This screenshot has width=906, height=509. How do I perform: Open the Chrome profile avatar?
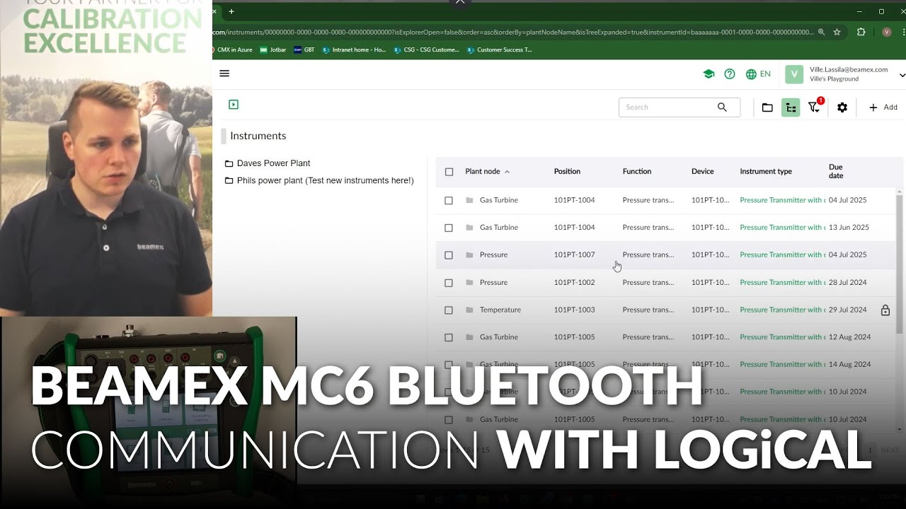[x=887, y=32]
